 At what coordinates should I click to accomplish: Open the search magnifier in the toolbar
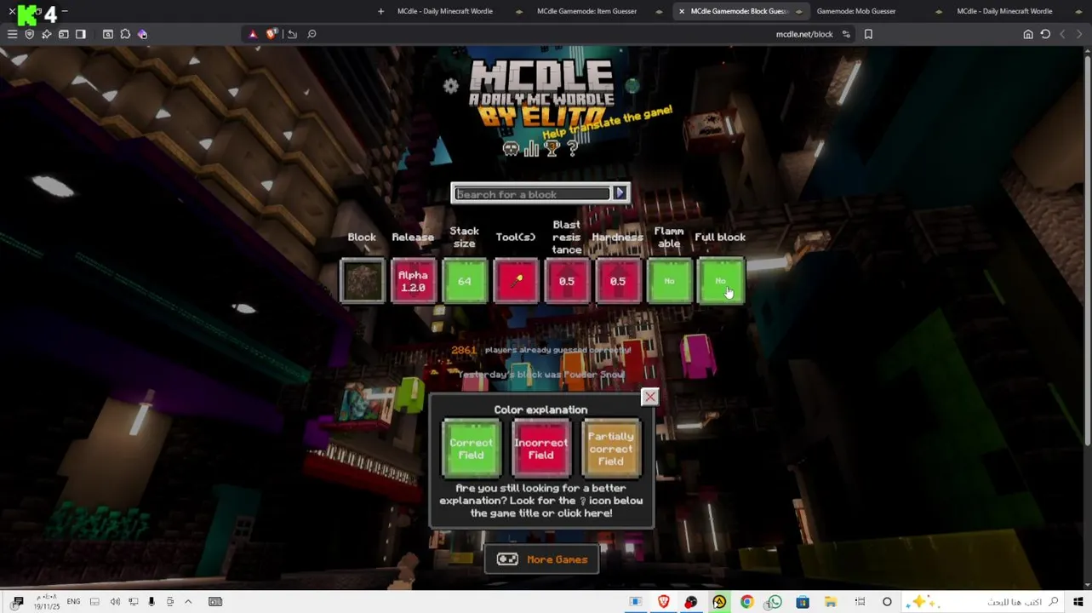312,34
